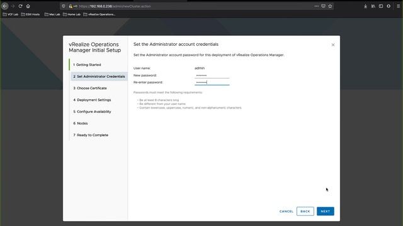Click the Re-enter password field
The width and height of the screenshot is (403, 226).
[212, 82]
